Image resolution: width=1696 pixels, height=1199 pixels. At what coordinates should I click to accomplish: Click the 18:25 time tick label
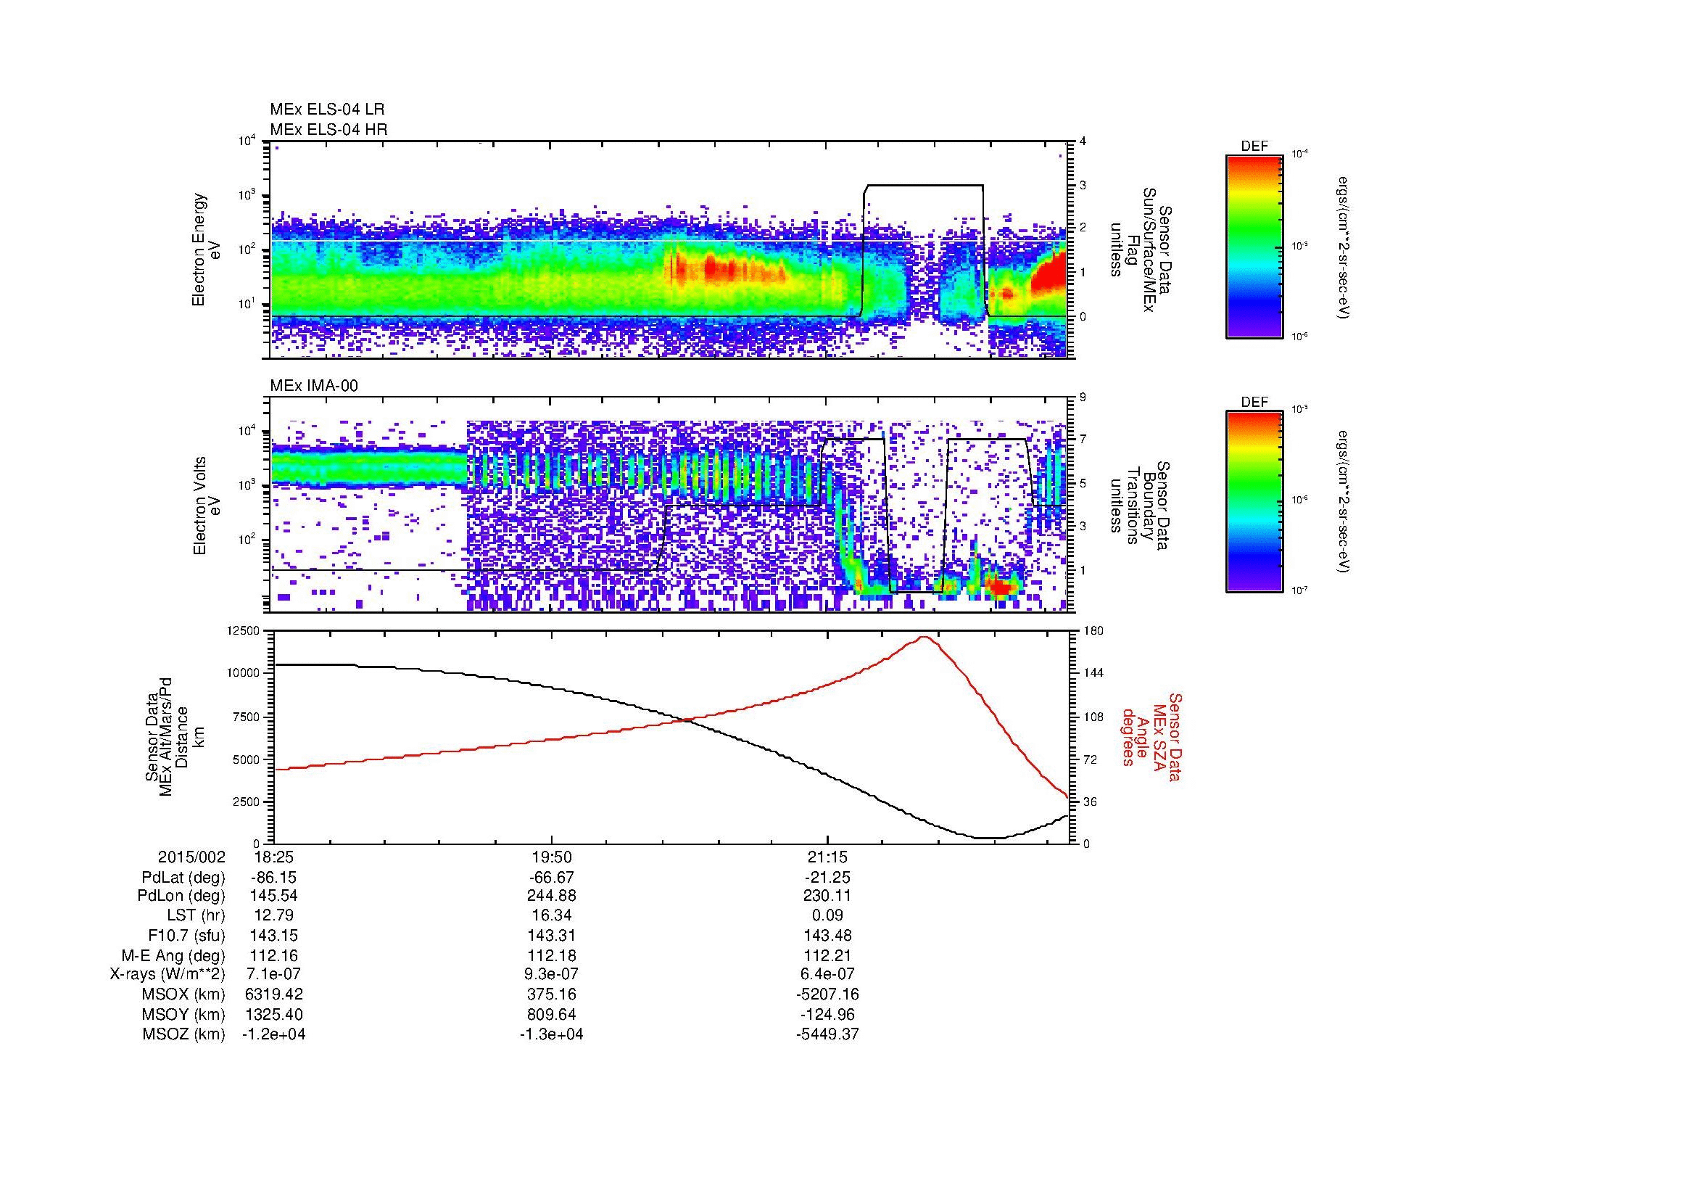[x=273, y=857]
